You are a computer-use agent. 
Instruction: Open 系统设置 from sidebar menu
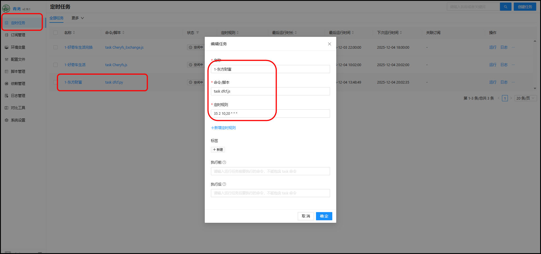click(18, 120)
